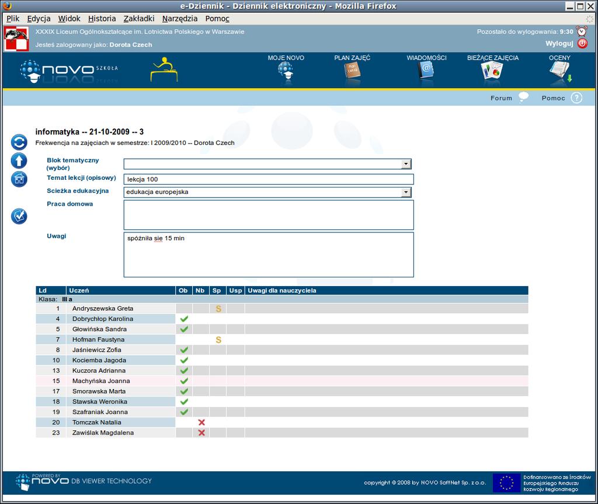The height and width of the screenshot is (504, 598).
Task: Click the Ld column header
Action: [x=50, y=290]
